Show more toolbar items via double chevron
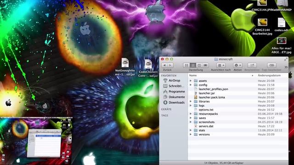 click(x=286, y=67)
